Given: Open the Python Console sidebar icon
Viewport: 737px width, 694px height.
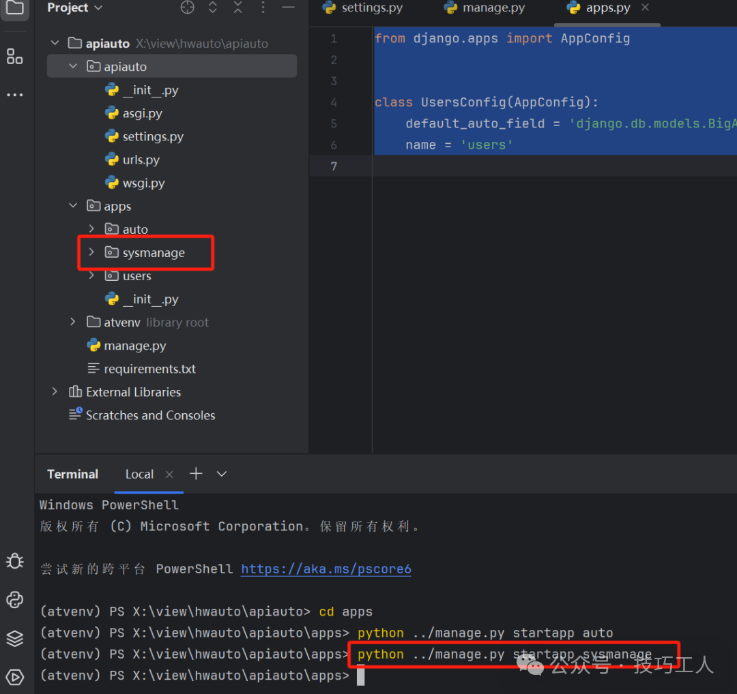Looking at the screenshot, I should point(14,599).
